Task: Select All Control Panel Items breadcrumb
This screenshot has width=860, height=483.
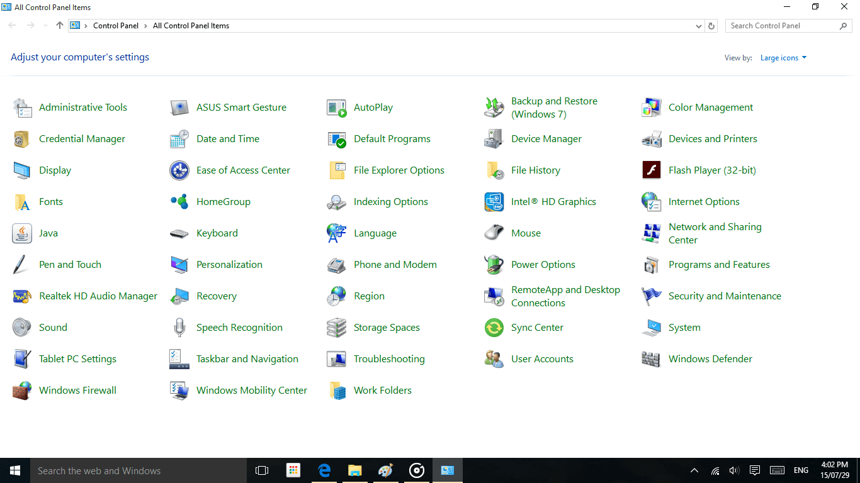Action: coord(191,26)
